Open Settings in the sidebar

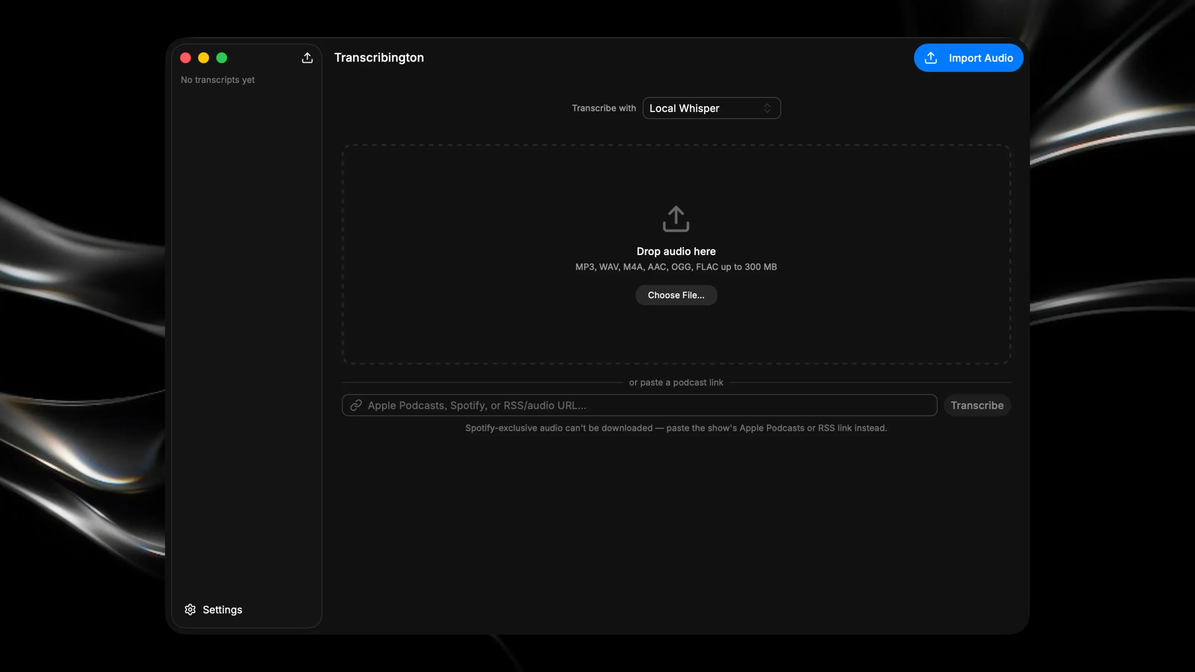click(x=213, y=609)
